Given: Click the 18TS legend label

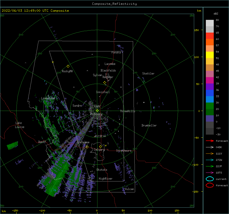Looking at the screenshot, I should coord(219,173).
